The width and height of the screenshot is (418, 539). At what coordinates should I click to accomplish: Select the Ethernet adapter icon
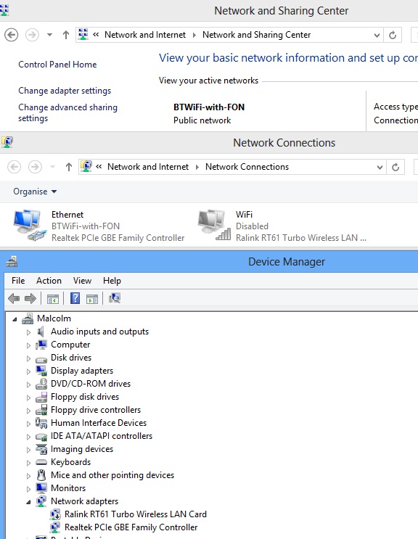tap(30, 225)
